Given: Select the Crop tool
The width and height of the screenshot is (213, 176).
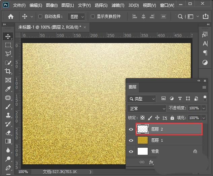Looking at the screenshot, I should (x=8, y=71).
